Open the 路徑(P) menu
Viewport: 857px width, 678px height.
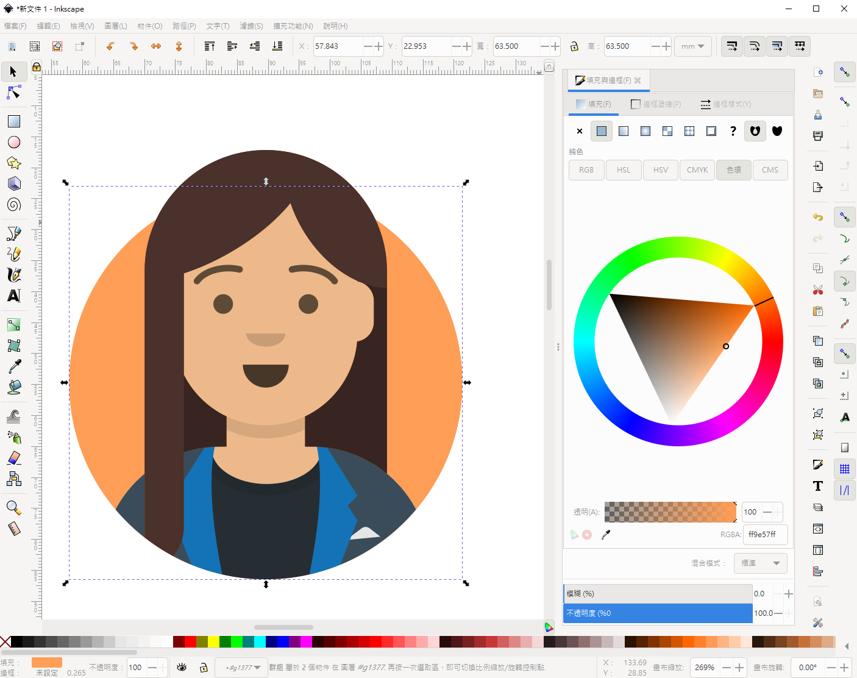click(184, 26)
